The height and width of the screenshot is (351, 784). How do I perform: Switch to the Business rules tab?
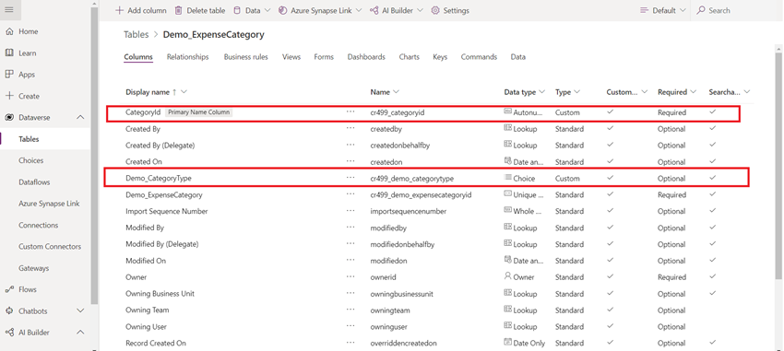pos(246,57)
